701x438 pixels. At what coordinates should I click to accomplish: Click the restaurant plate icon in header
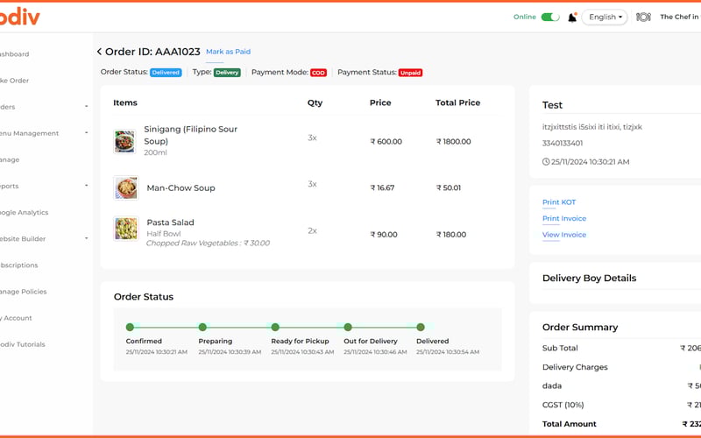[x=643, y=17]
